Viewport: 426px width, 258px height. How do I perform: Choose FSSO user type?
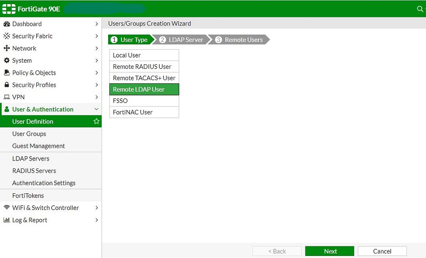[144, 100]
